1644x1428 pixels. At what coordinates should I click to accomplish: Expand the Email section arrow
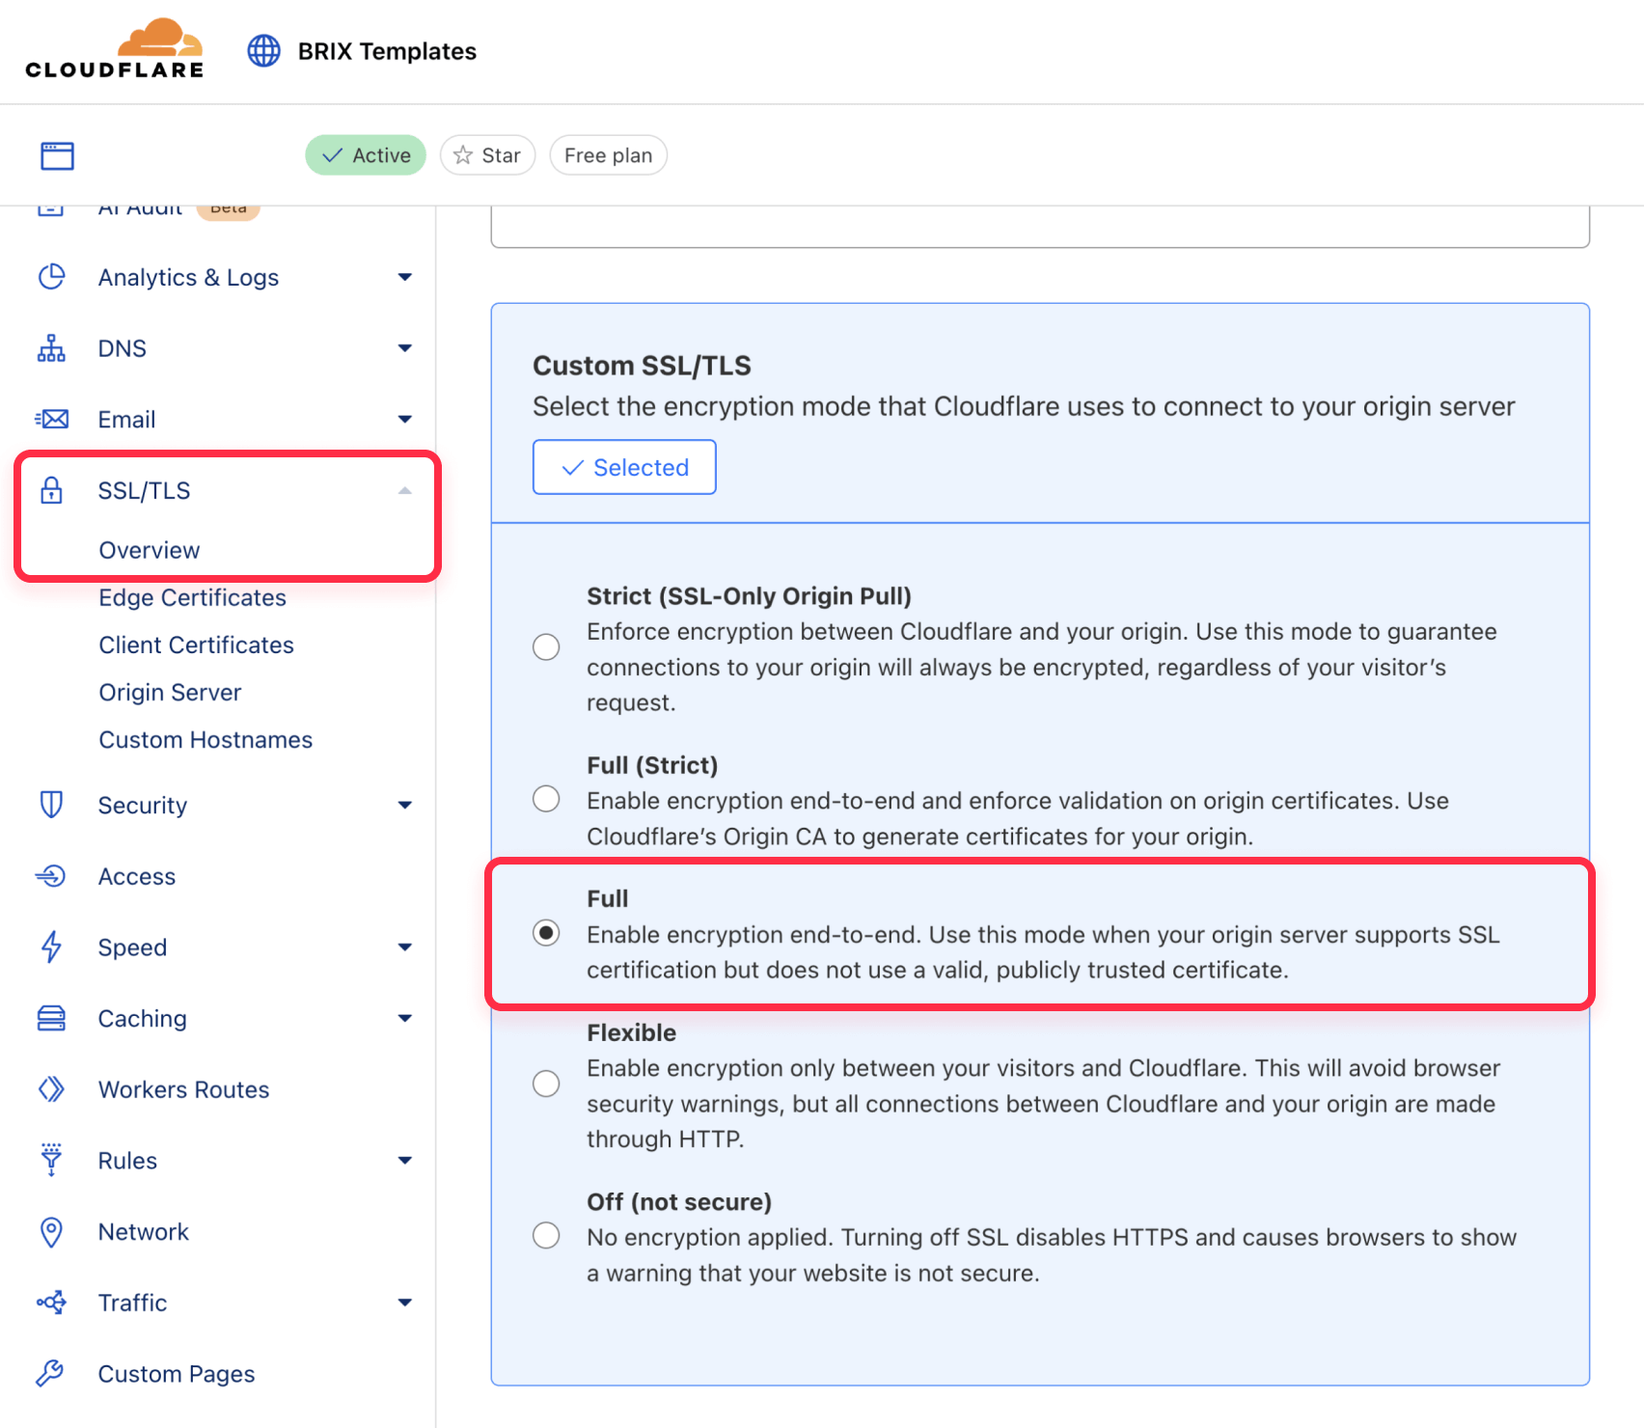(405, 419)
